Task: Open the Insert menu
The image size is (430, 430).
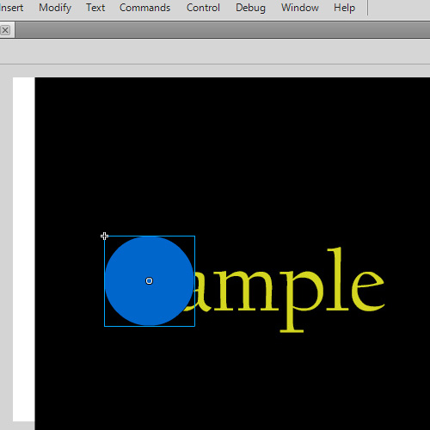Action: coord(11,8)
